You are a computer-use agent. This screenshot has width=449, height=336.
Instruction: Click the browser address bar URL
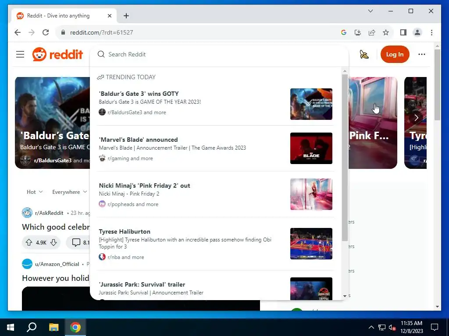pos(101,32)
